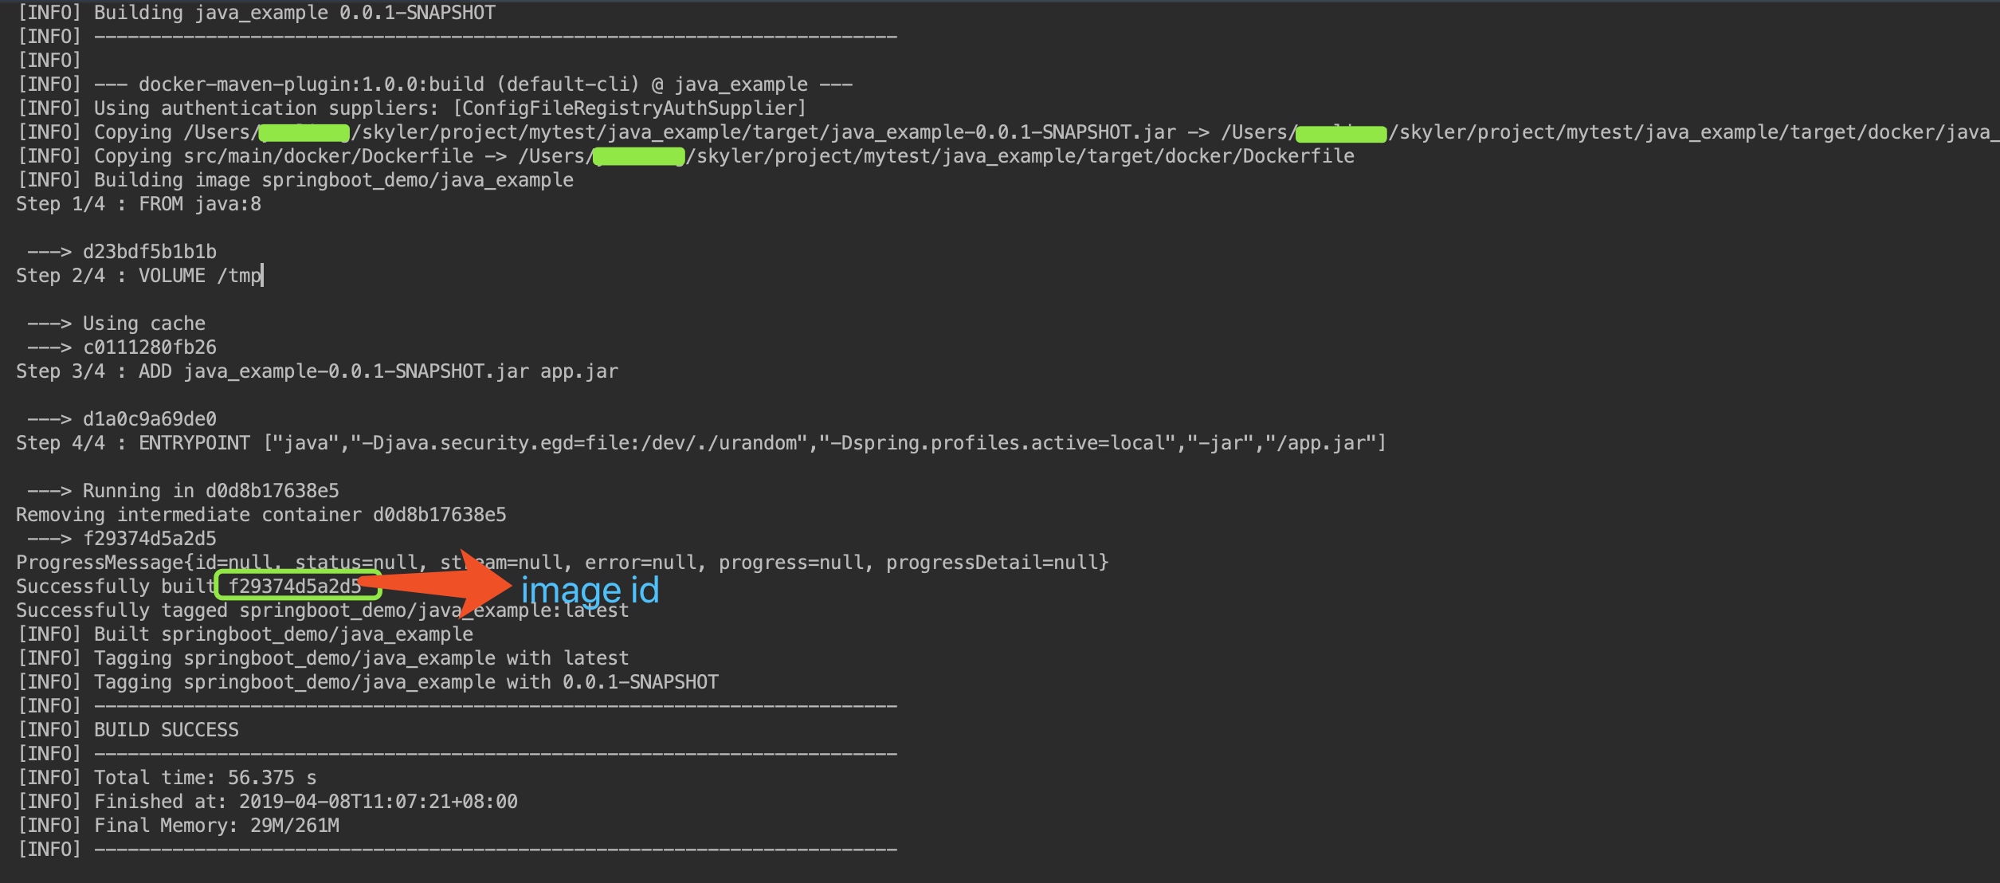Viewport: 2000px width, 883px height.
Task: Click the blue 'image id' label
Action: point(590,591)
